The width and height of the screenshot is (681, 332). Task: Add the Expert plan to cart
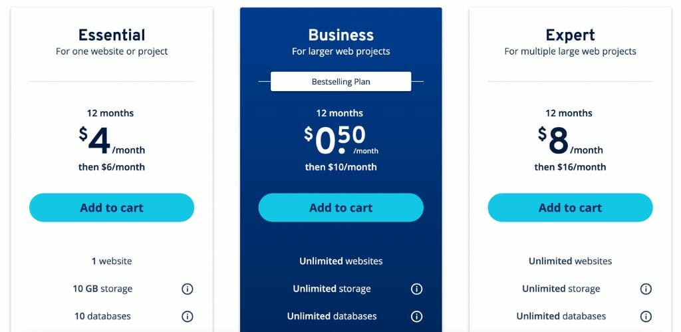pos(570,208)
